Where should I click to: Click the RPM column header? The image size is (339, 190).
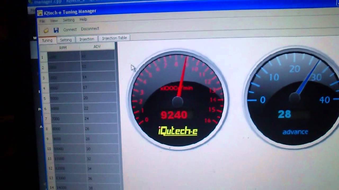pyautogui.click(x=63, y=48)
